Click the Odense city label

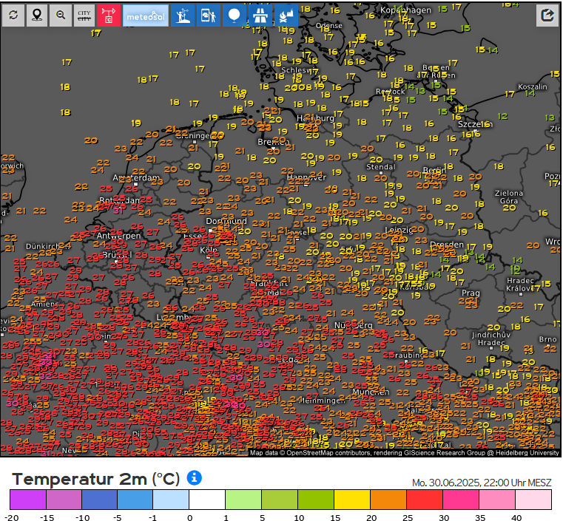329,26
